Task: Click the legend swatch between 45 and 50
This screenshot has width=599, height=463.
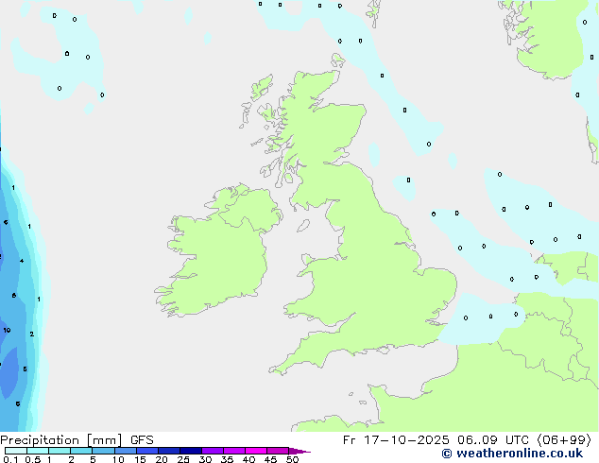Action: tap(278, 451)
